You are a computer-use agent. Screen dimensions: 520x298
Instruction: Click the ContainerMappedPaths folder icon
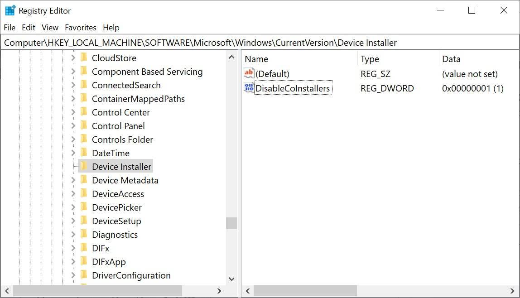pos(84,98)
